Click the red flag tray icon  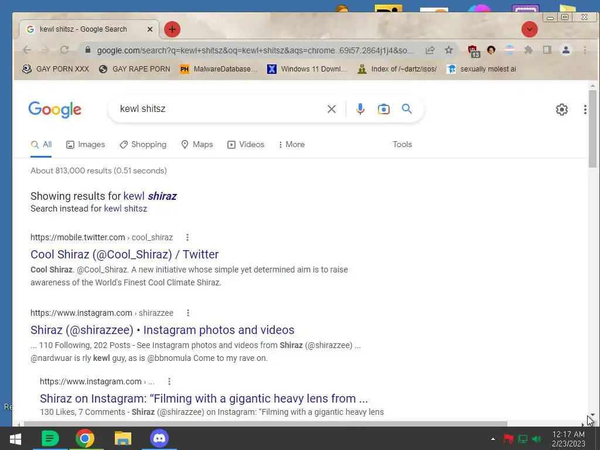pos(509,439)
